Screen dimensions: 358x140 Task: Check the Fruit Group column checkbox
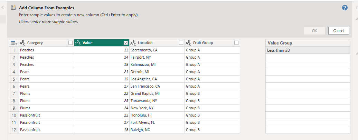click(x=236, y=43)
